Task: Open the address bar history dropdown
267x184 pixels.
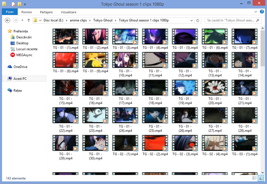Action: [x=192, y=21]
